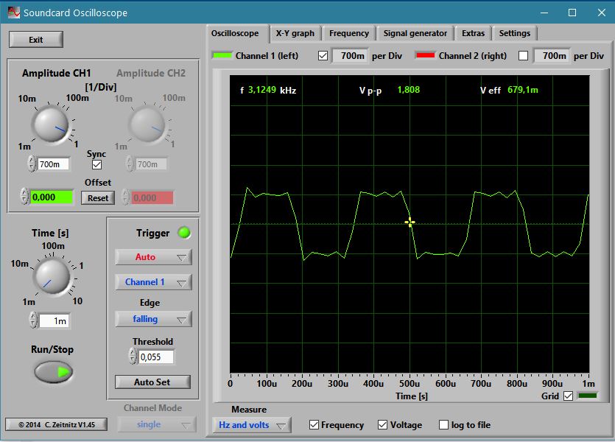Open the Channel Mode single dropdown

tap(156, 425)
